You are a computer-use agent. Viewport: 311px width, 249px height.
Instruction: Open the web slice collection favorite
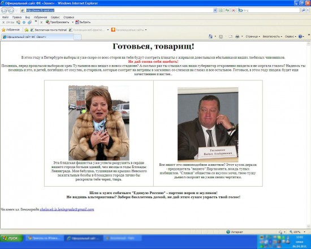pos(87,30)
